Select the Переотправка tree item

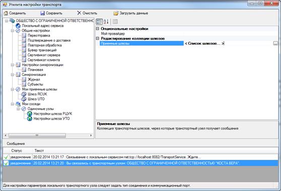coord(39,35)
